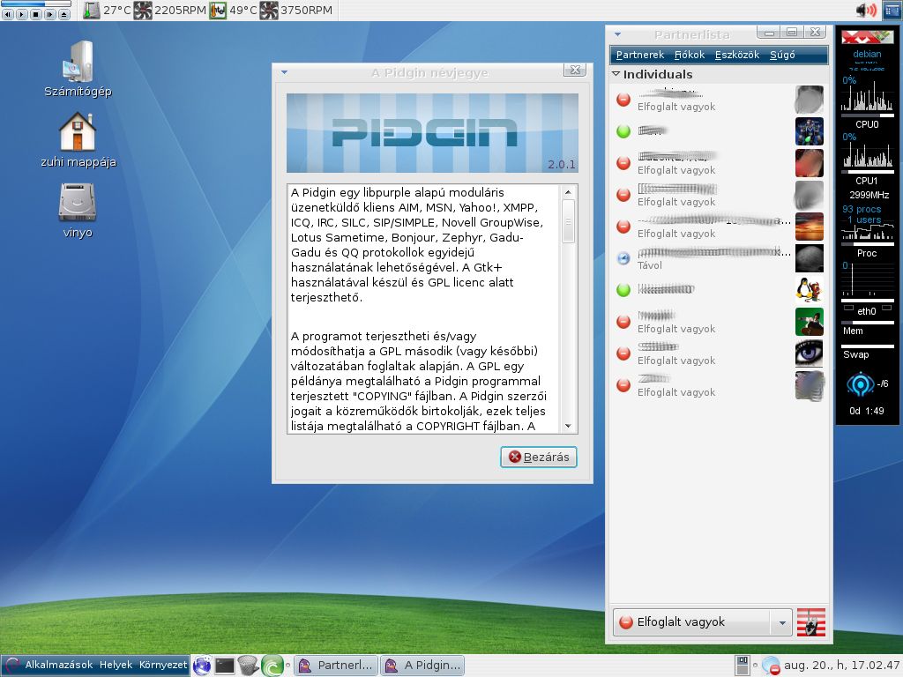Open the Elfoglalt vagyok status dropdown
Screen dimensions: 903x677
[702, 622]
